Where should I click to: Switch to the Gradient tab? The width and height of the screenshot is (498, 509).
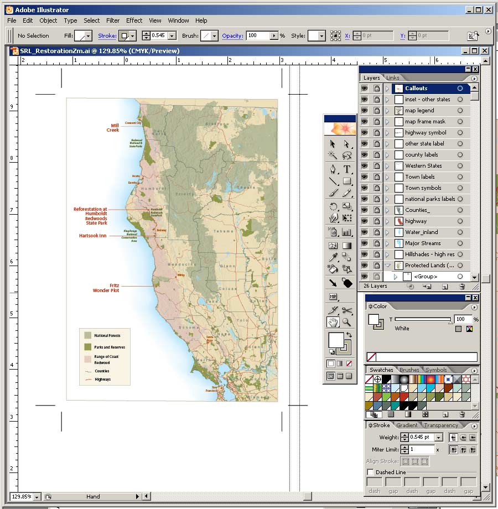(407, 425)
